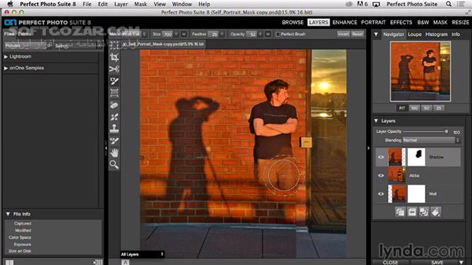Close the Self_Portrait_Mask copy.psd document tab
The width and height of the screenshot is (472, 265).
point(124,44)
